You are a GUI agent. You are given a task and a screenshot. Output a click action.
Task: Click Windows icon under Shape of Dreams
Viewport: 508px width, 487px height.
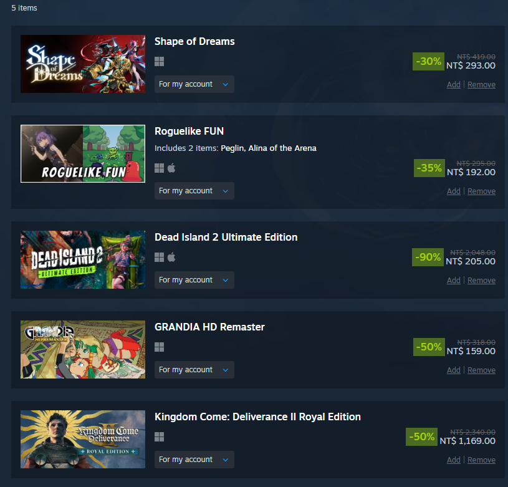click(159, 62)
